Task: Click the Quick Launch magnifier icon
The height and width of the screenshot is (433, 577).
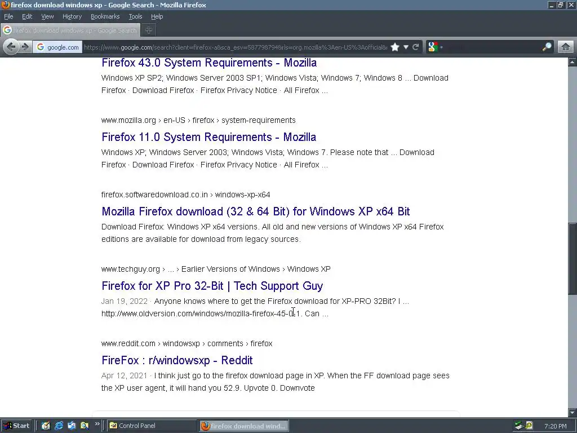Action: coord(85,426)
